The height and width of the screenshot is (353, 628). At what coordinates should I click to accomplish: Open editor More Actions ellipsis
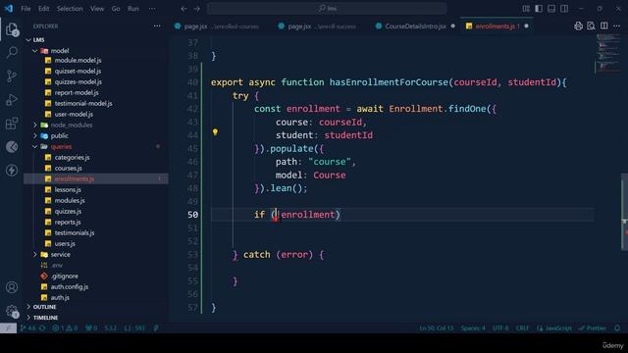(616, 26)
